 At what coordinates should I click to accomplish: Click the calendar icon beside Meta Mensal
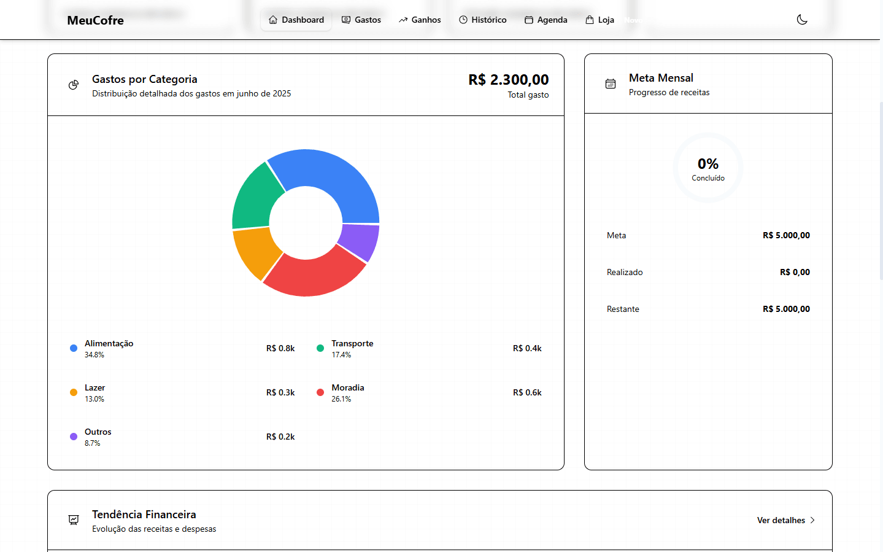click(611, 84)
